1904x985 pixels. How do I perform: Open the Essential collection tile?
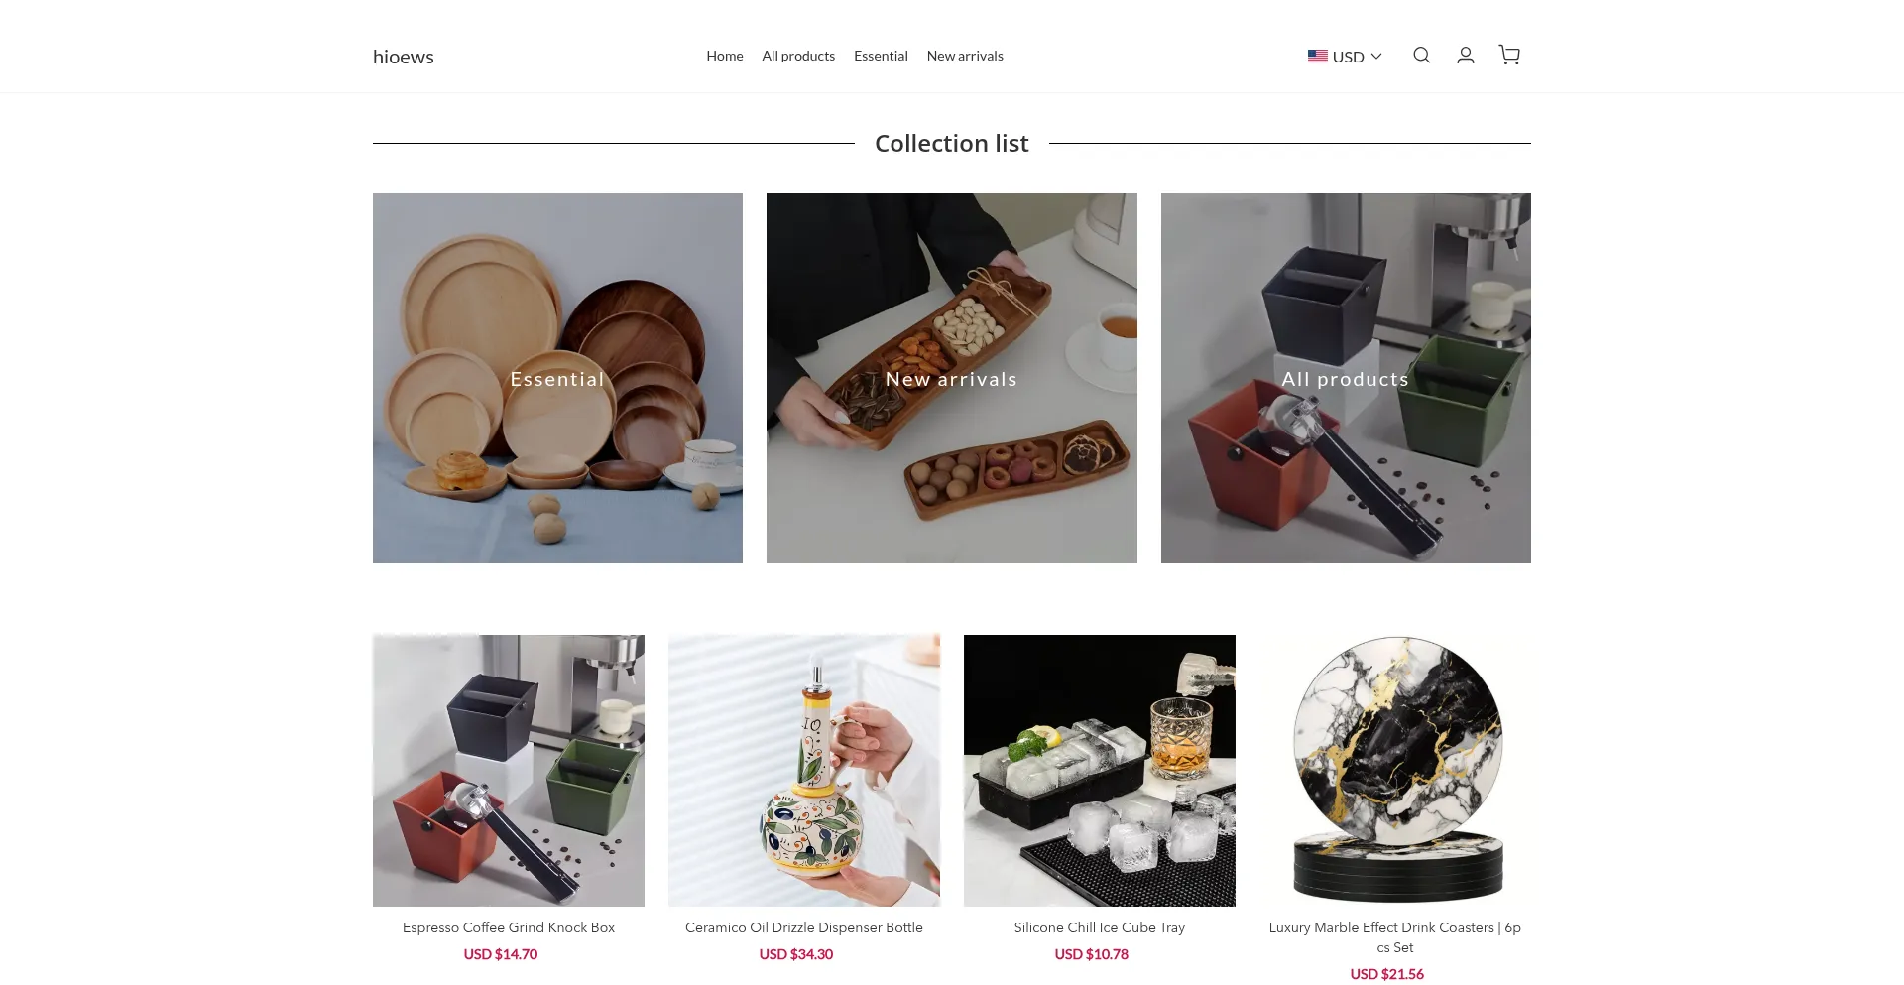[x=557, y=378]
